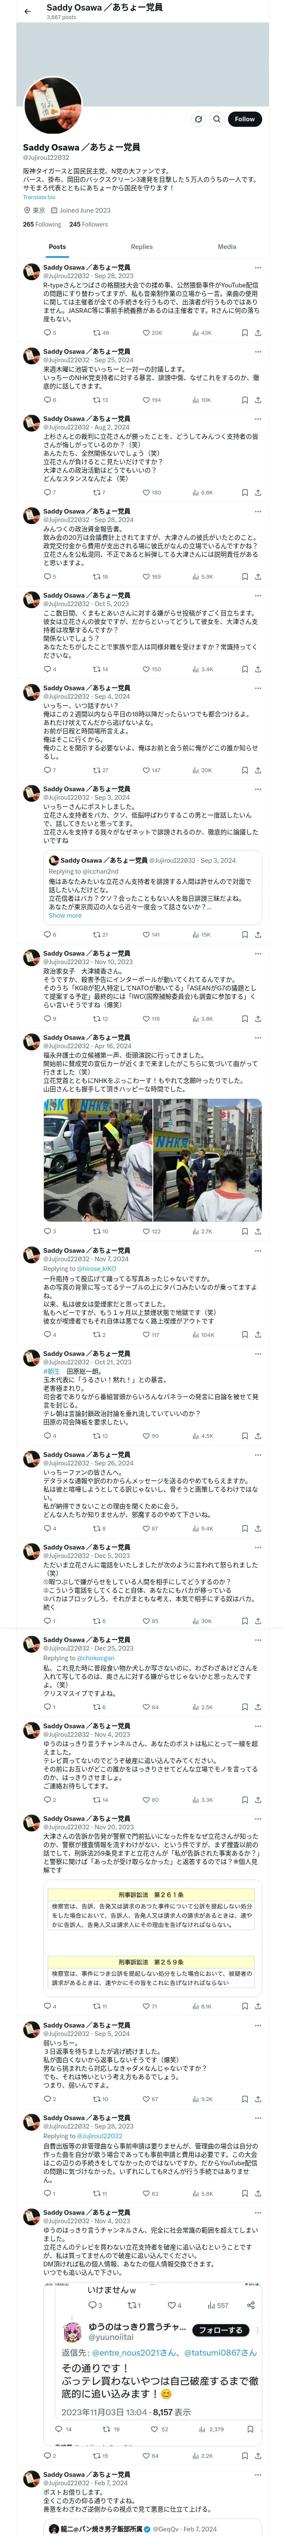This screenshot has height=2536, width=285.
Task: Open more options on Dec 5, 2023 post
Action: [x=258, y=1547]
